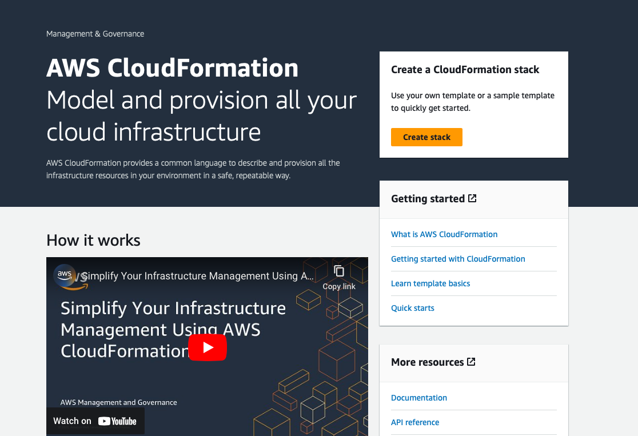The image size is (638, 436).
Task: Open the API reference link
Action: (415, 422)
